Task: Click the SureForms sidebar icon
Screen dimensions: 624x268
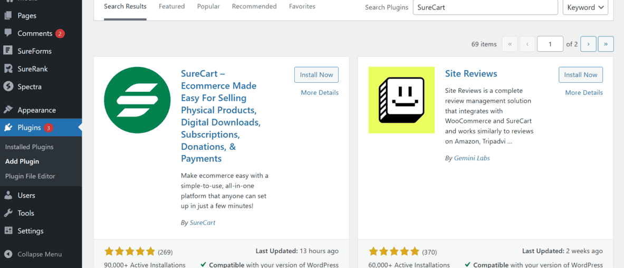Action: point(8,51)
